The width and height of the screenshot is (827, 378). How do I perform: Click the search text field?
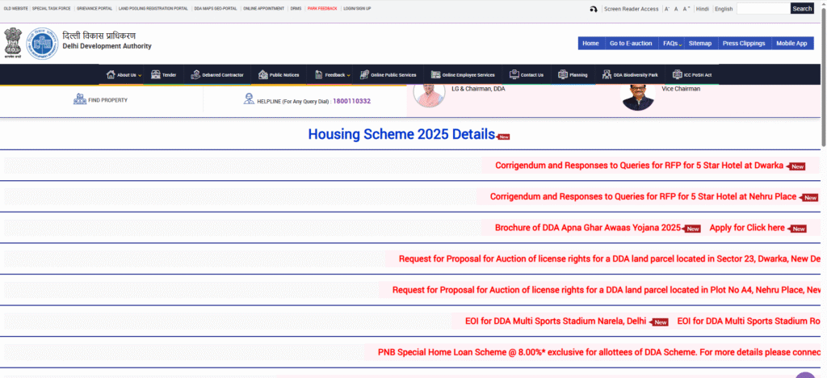[763, 8]
